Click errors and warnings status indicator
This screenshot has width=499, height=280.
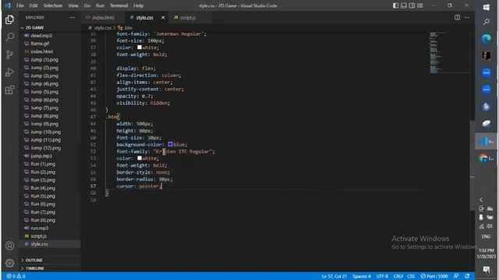[16, 276]
